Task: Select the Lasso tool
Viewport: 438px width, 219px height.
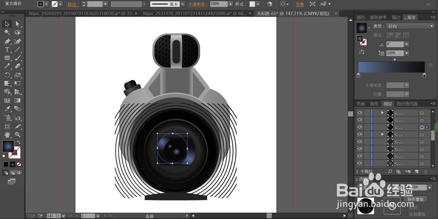Action: [x=18, y=32]
